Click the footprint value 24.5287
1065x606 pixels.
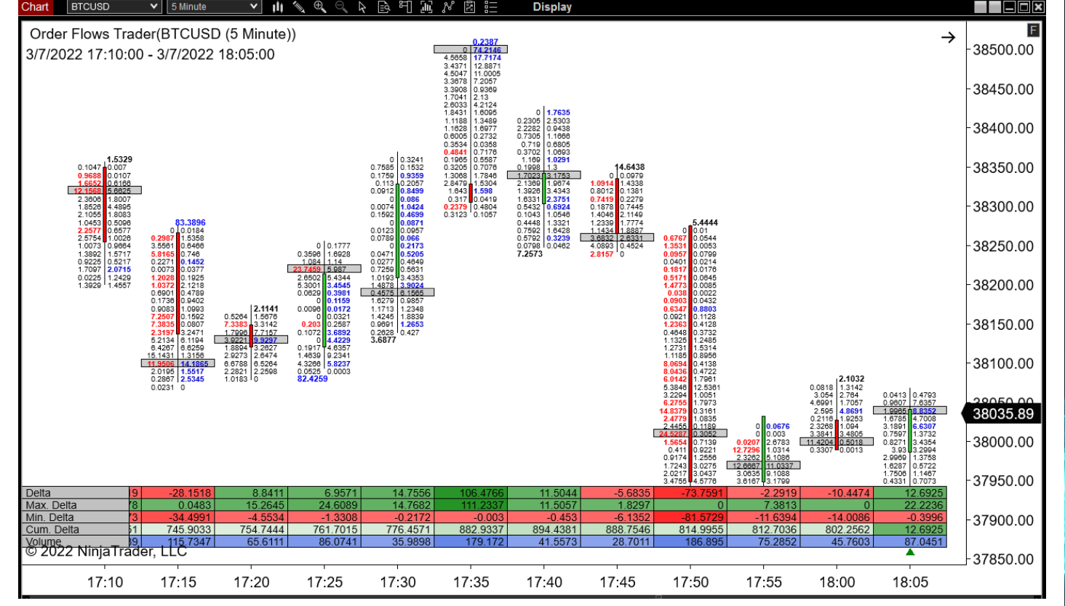point(673,435)
